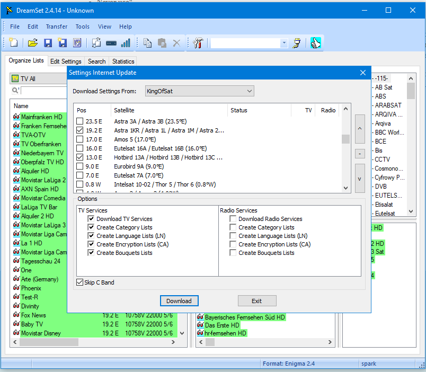
Task: Open the hammer and wrench tools icon
Action: coord(198,43)
